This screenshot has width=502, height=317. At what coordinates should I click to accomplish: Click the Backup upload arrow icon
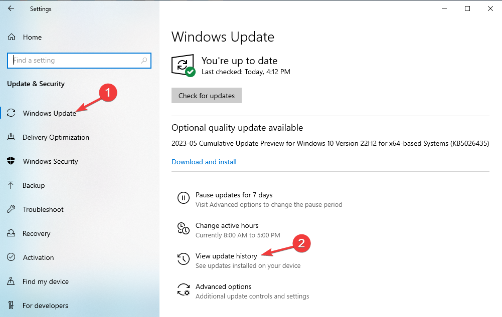pyautogui.click(x=11, y=185)
